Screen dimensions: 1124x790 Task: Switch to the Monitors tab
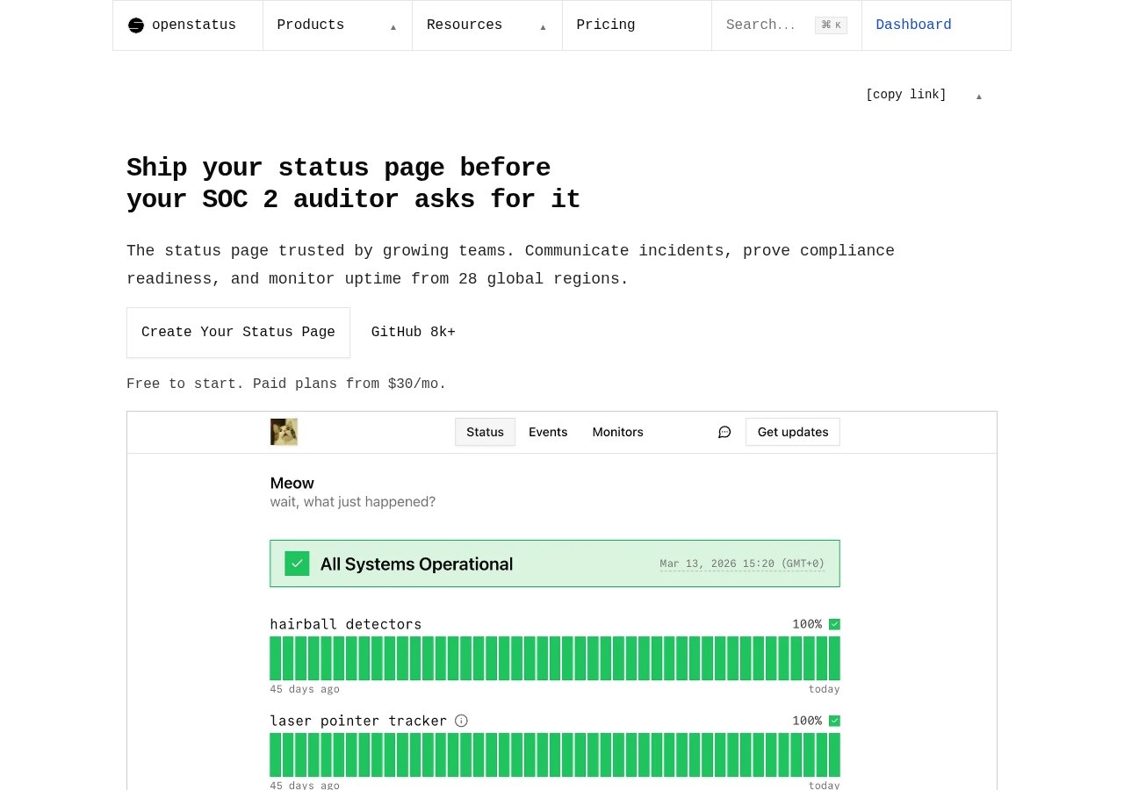[x=618, y=432]
